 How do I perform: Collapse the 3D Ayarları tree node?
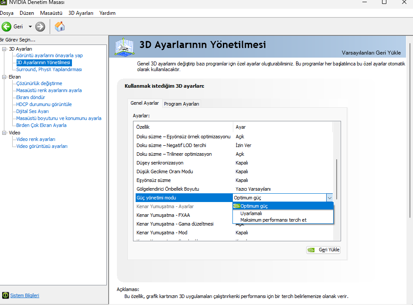tap(4, 49)
